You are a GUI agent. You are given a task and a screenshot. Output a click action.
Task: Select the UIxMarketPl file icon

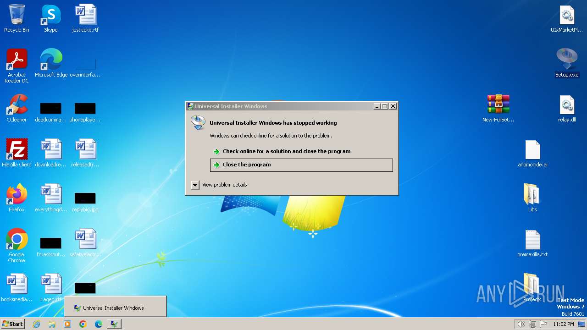pyautogui.click(x=567, y=18)
